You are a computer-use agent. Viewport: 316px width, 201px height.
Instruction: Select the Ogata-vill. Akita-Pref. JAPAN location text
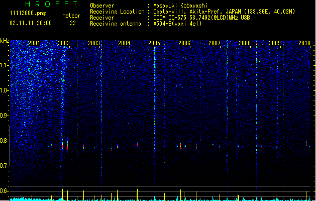[224, 12]
